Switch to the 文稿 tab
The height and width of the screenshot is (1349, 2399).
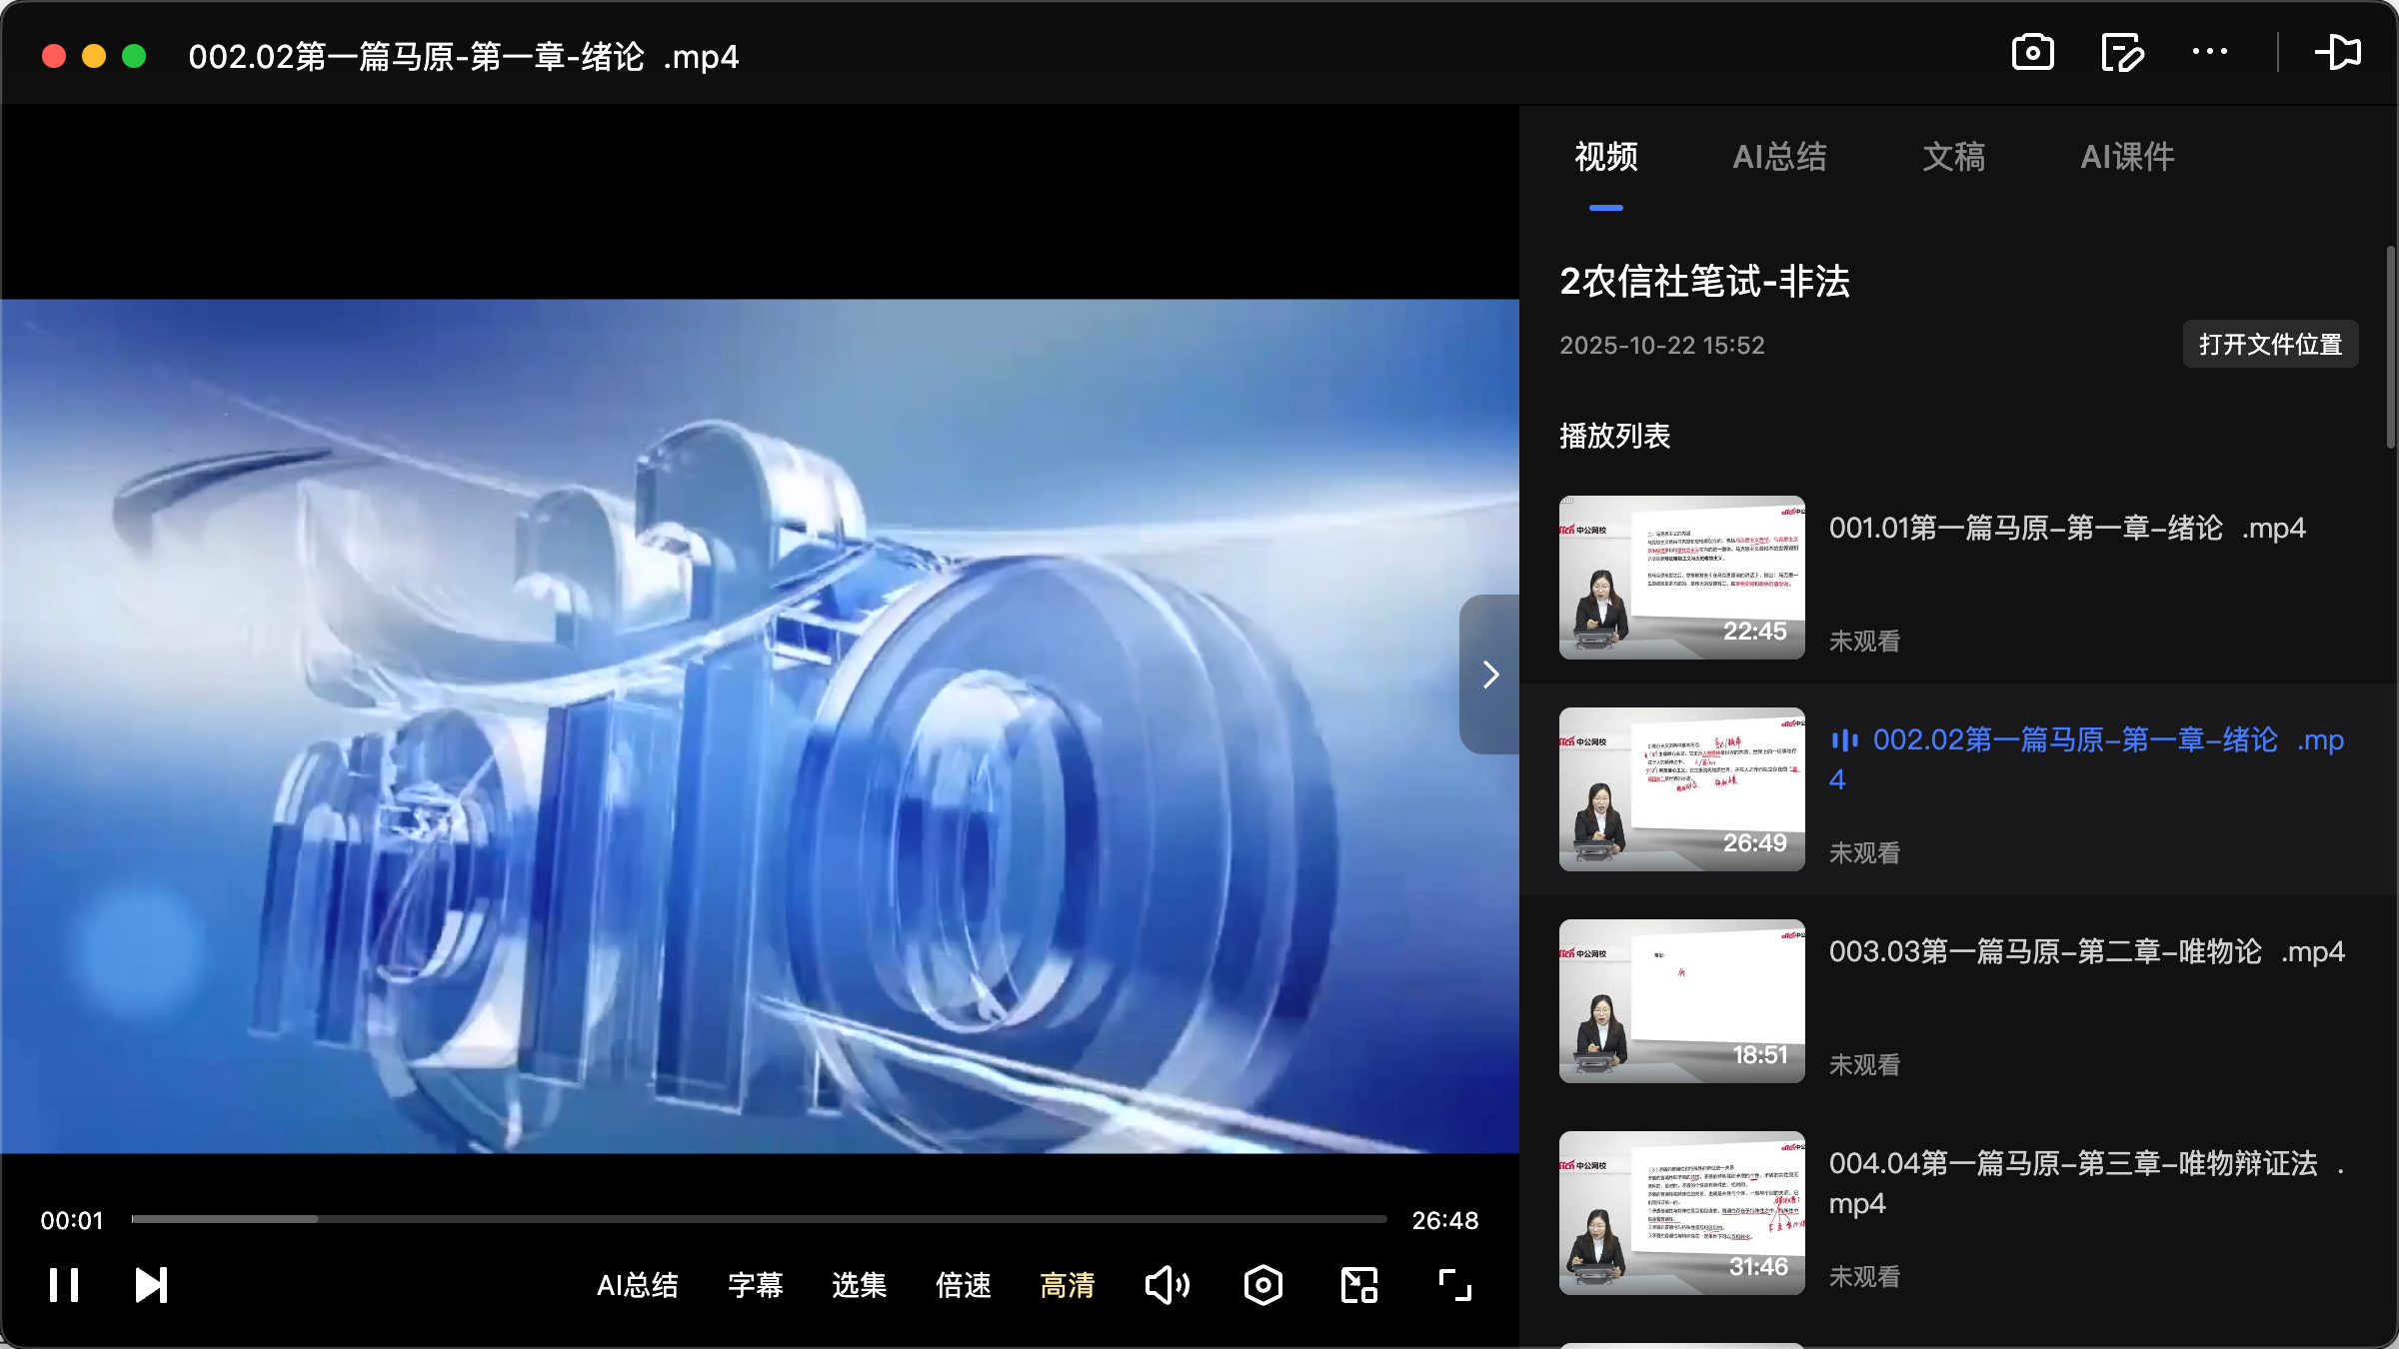tap(1952, 157)
